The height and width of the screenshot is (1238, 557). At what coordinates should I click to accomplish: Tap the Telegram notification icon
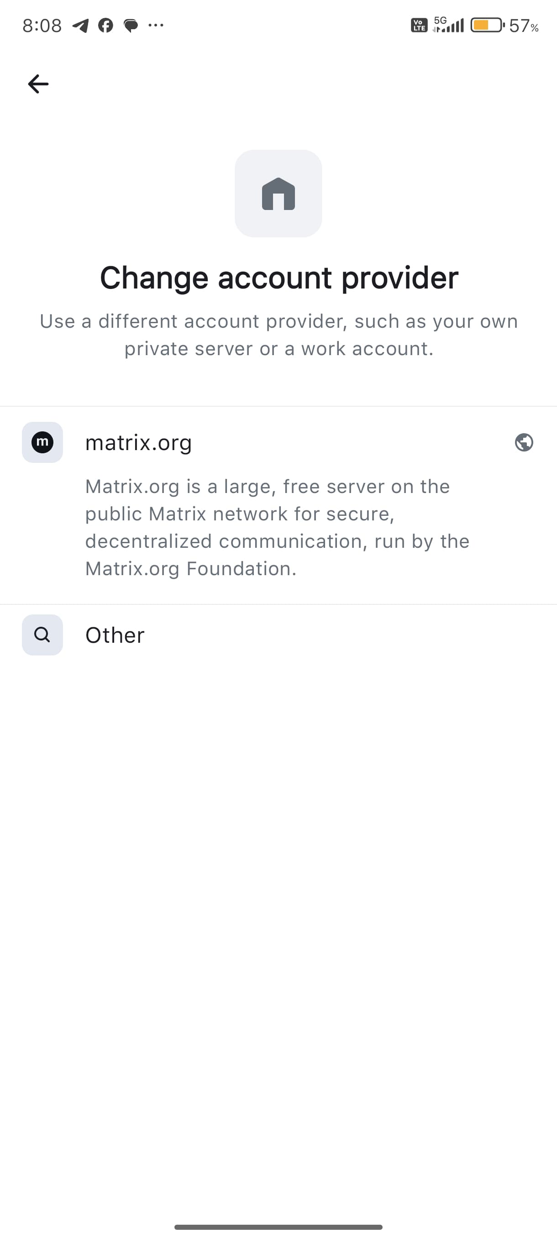(80, 26)
